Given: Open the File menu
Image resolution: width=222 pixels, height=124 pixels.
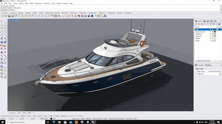Looking at the screenshot, I should pyautogui.click(x=2, y=3).
